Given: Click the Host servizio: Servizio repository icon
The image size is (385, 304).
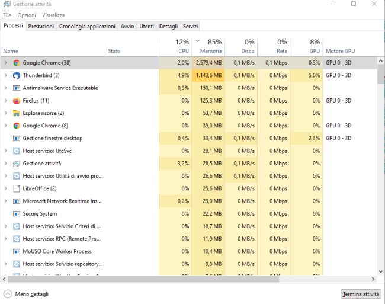Looking at the screenshot, I should 17,264.
